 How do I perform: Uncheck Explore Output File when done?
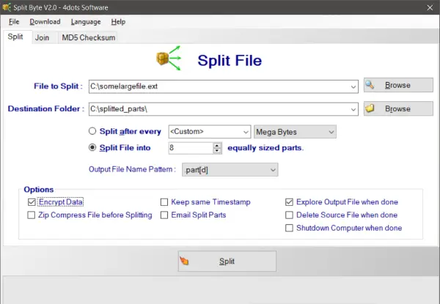(x=290, y=202)
